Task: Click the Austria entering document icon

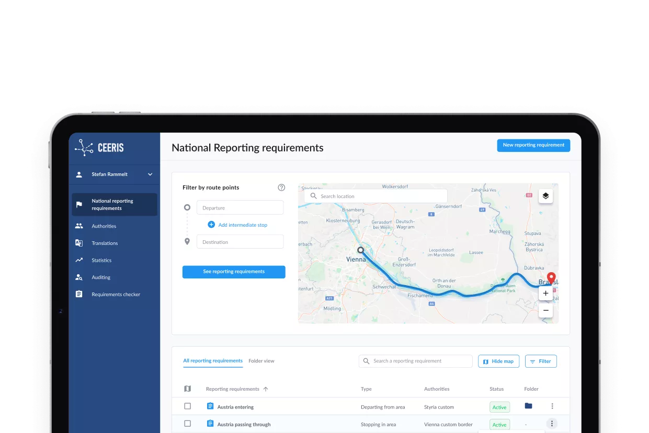Action: (x=210, y=406)
